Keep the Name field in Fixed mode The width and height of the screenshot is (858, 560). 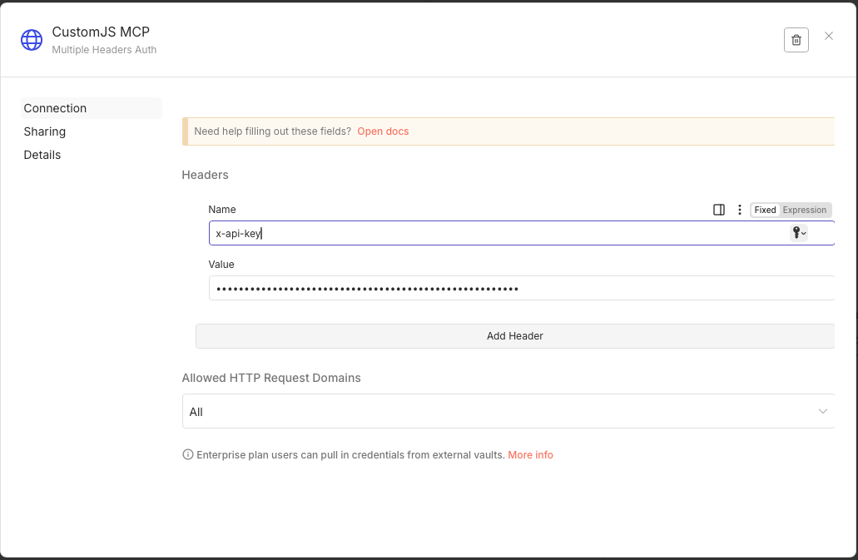point(764,209)
